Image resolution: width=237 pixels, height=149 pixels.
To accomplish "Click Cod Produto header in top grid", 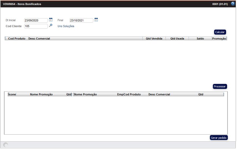I will click(x=17, y=39).
